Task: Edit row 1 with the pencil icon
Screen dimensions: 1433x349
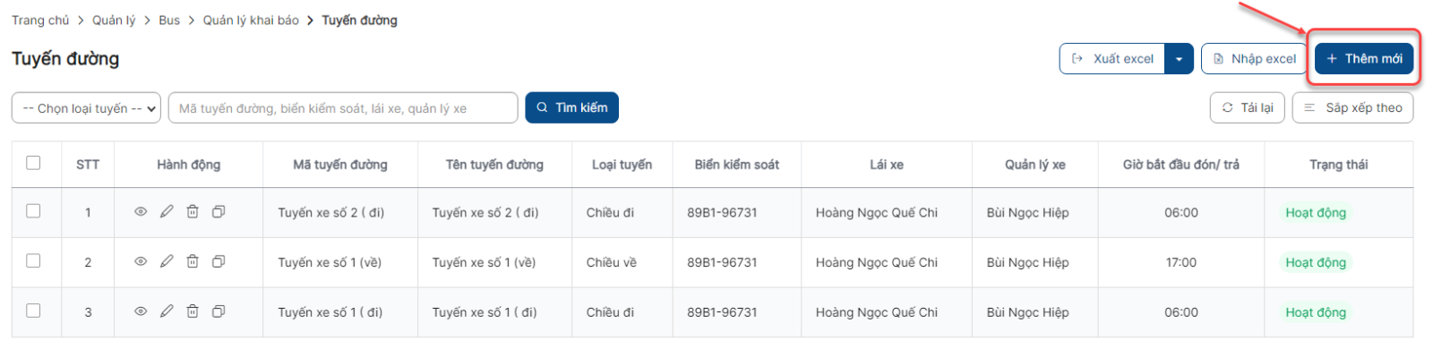Action: pos(167,212)
